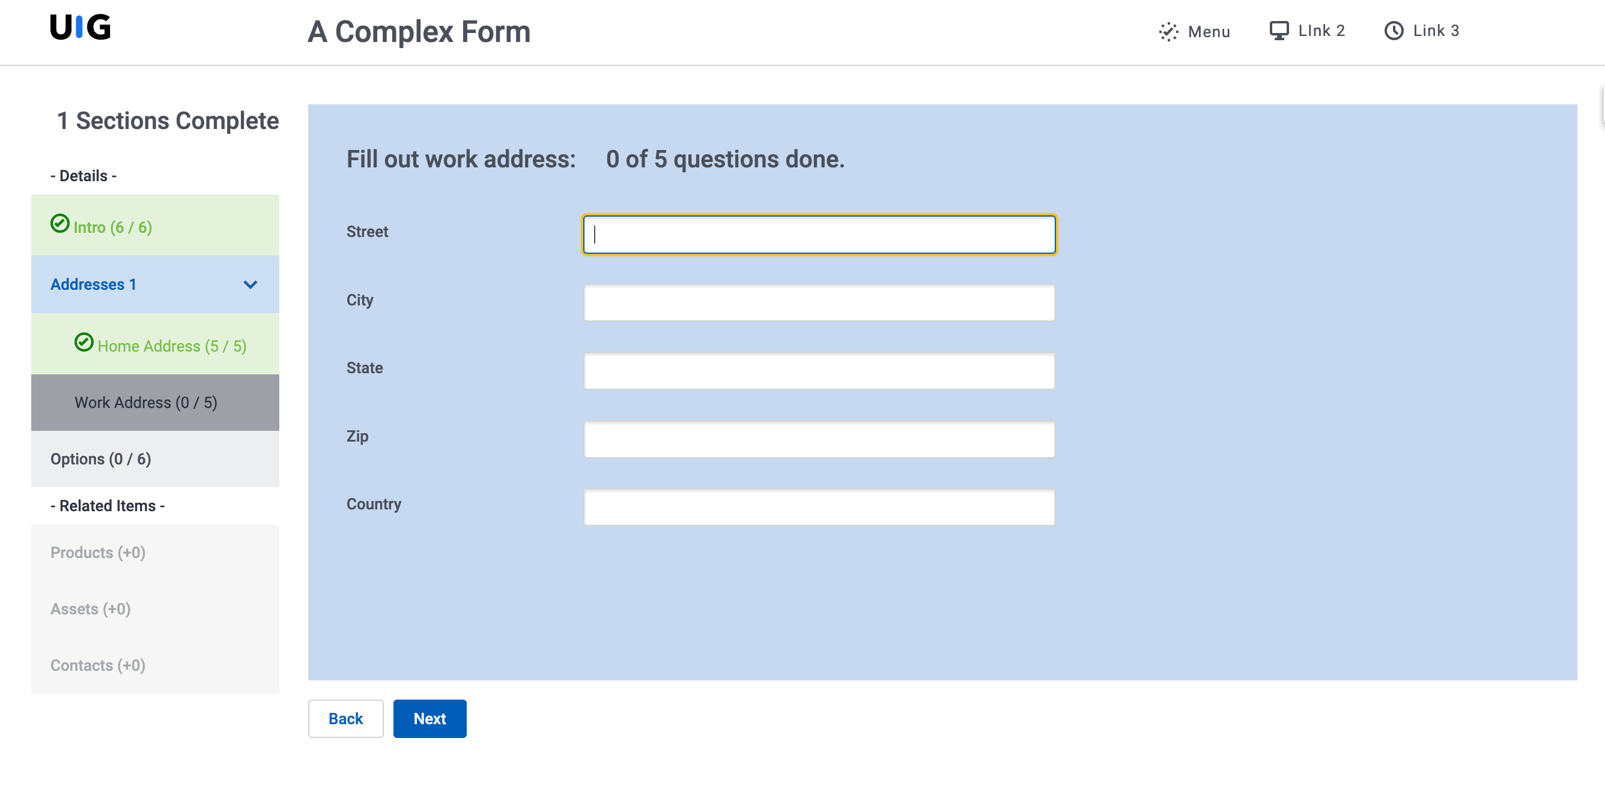Select the Contacts (+0) item
The image size is (1605, 786).
pos(98,665)
